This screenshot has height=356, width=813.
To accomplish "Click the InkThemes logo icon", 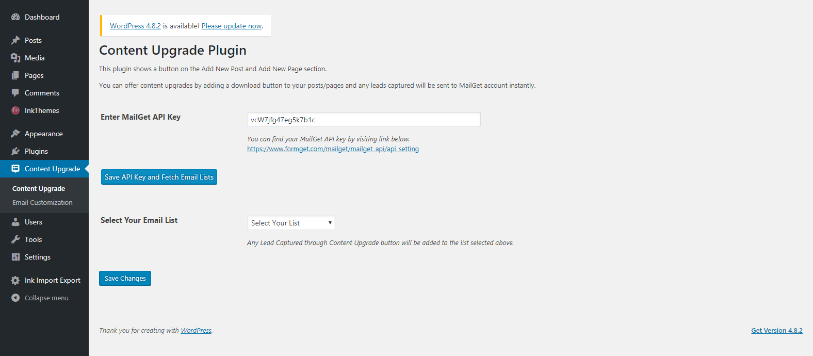I will 15,110.
